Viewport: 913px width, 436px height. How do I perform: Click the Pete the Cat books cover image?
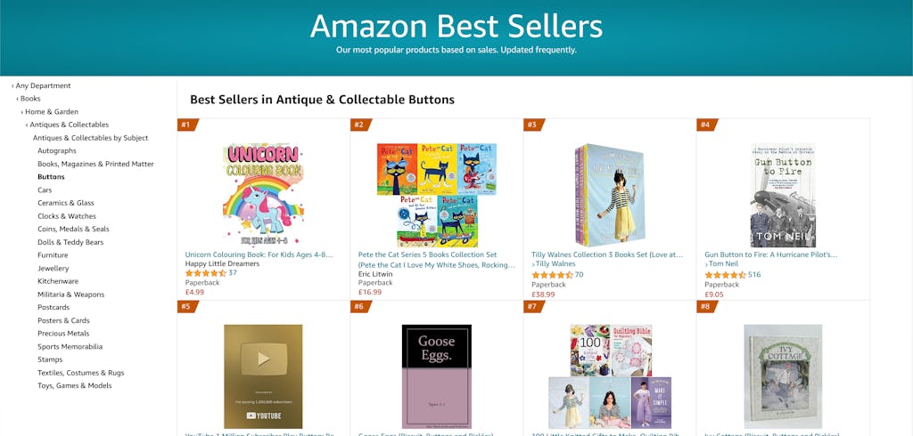coord(436,195)
